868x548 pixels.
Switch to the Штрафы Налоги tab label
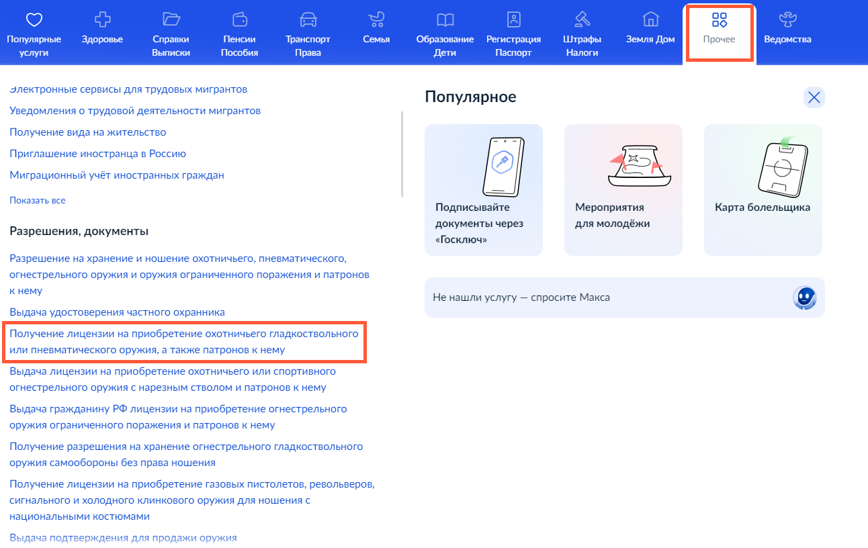coord(582,46)
